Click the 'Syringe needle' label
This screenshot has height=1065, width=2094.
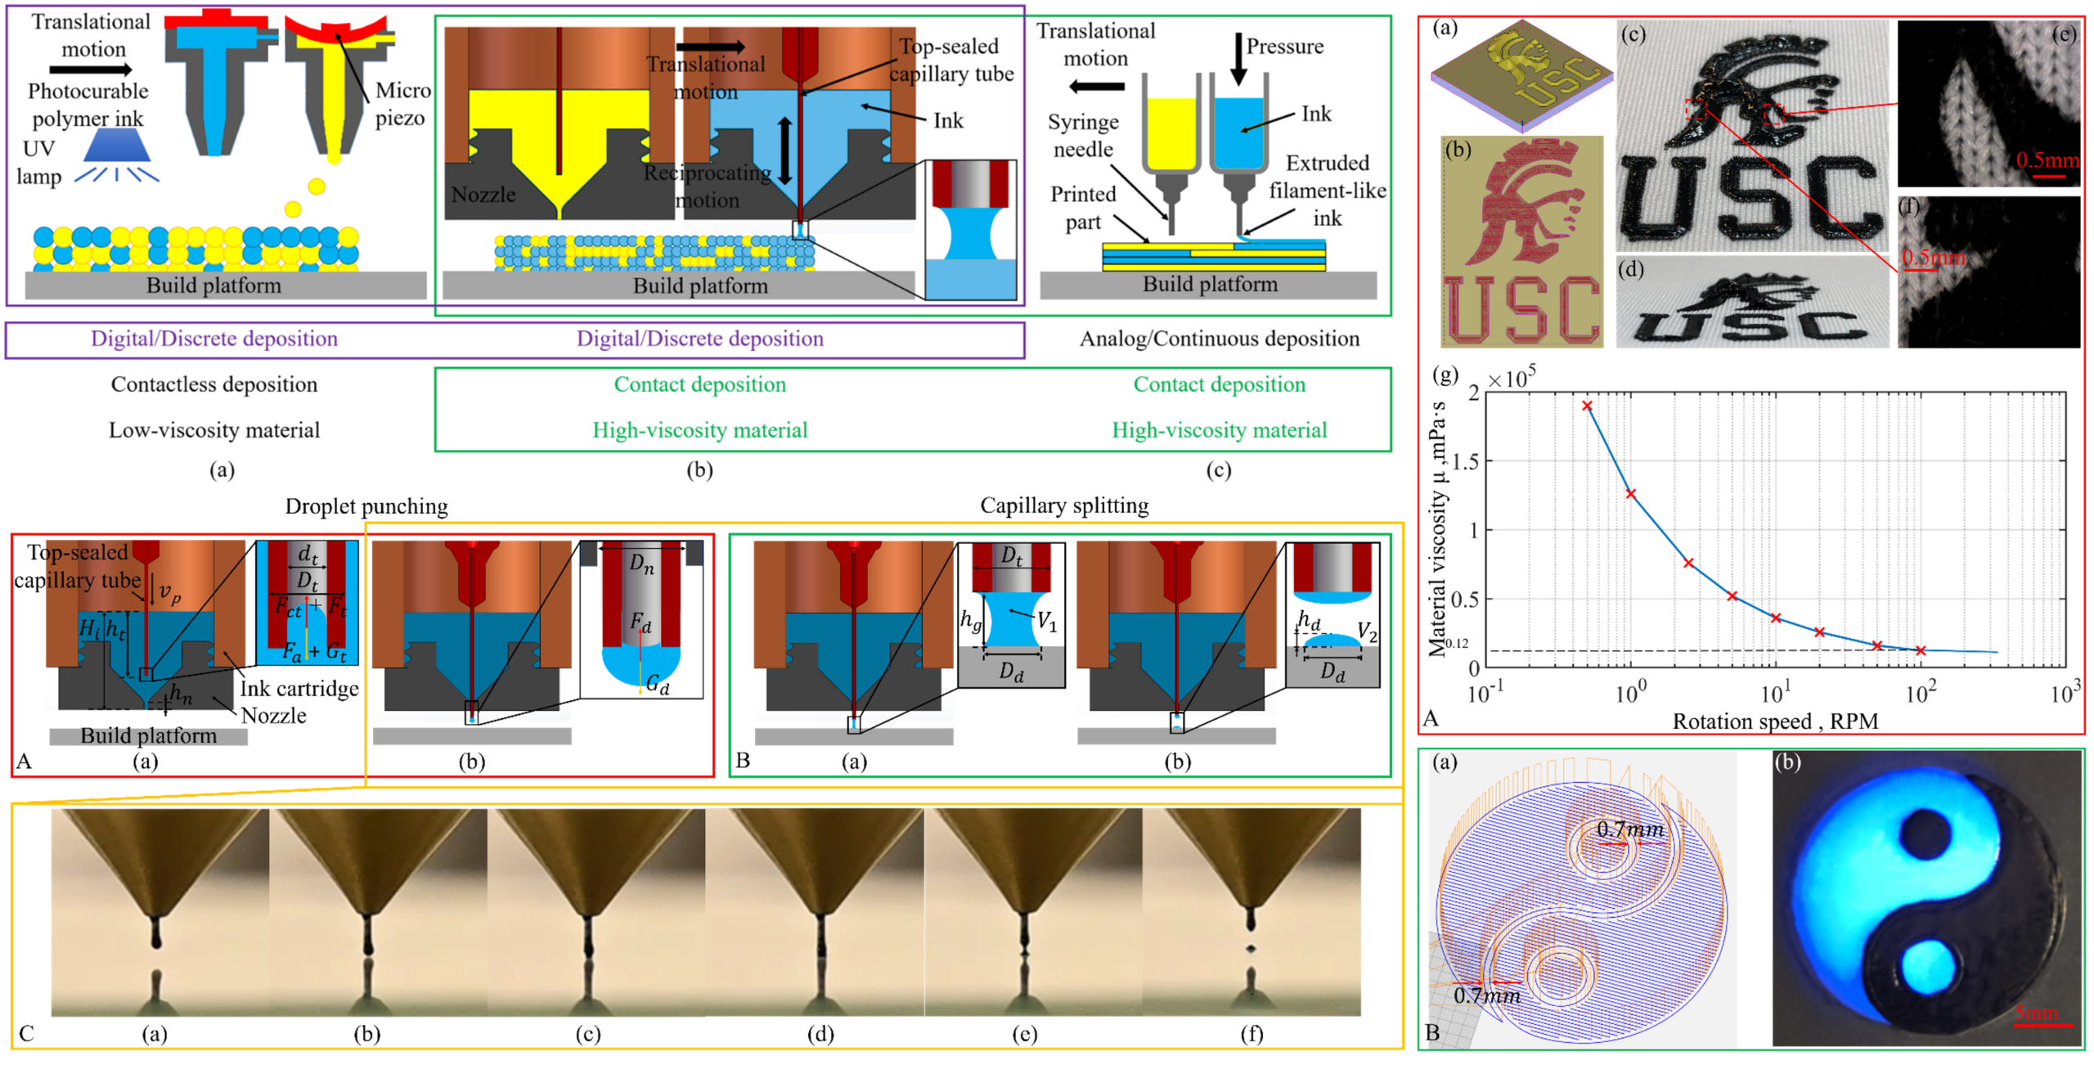pos(1083,136)
